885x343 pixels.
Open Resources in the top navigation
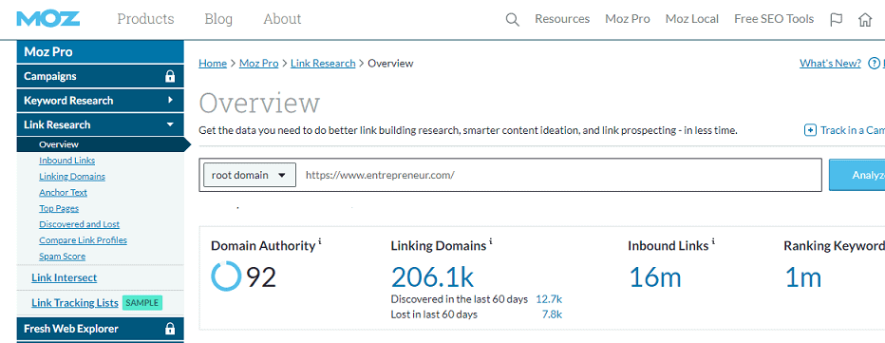(562, 19)
